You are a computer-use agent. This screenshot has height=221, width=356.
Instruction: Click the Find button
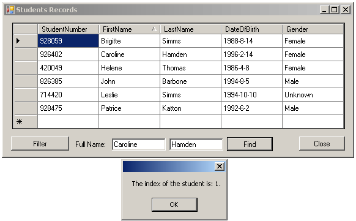pyautogui.click(x=250, y=144)
